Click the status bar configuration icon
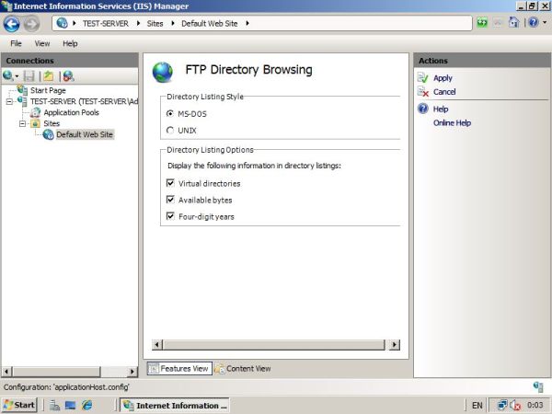The image size is (552, 414). [538, 386]
